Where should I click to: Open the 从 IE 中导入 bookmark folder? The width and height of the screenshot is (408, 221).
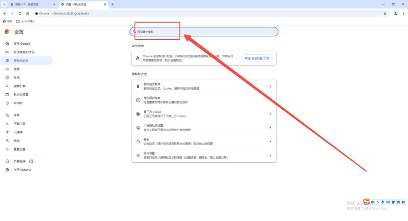26,21
